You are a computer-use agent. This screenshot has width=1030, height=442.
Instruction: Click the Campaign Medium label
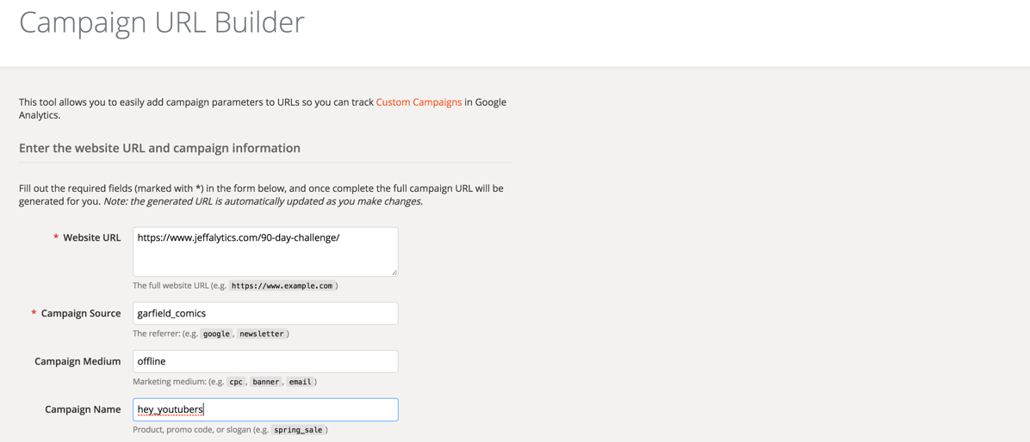coord(78,361)
